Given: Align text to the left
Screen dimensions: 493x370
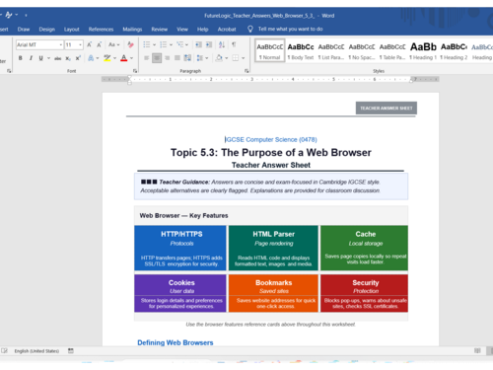Looking at the screenshot, I should [147, 58].
